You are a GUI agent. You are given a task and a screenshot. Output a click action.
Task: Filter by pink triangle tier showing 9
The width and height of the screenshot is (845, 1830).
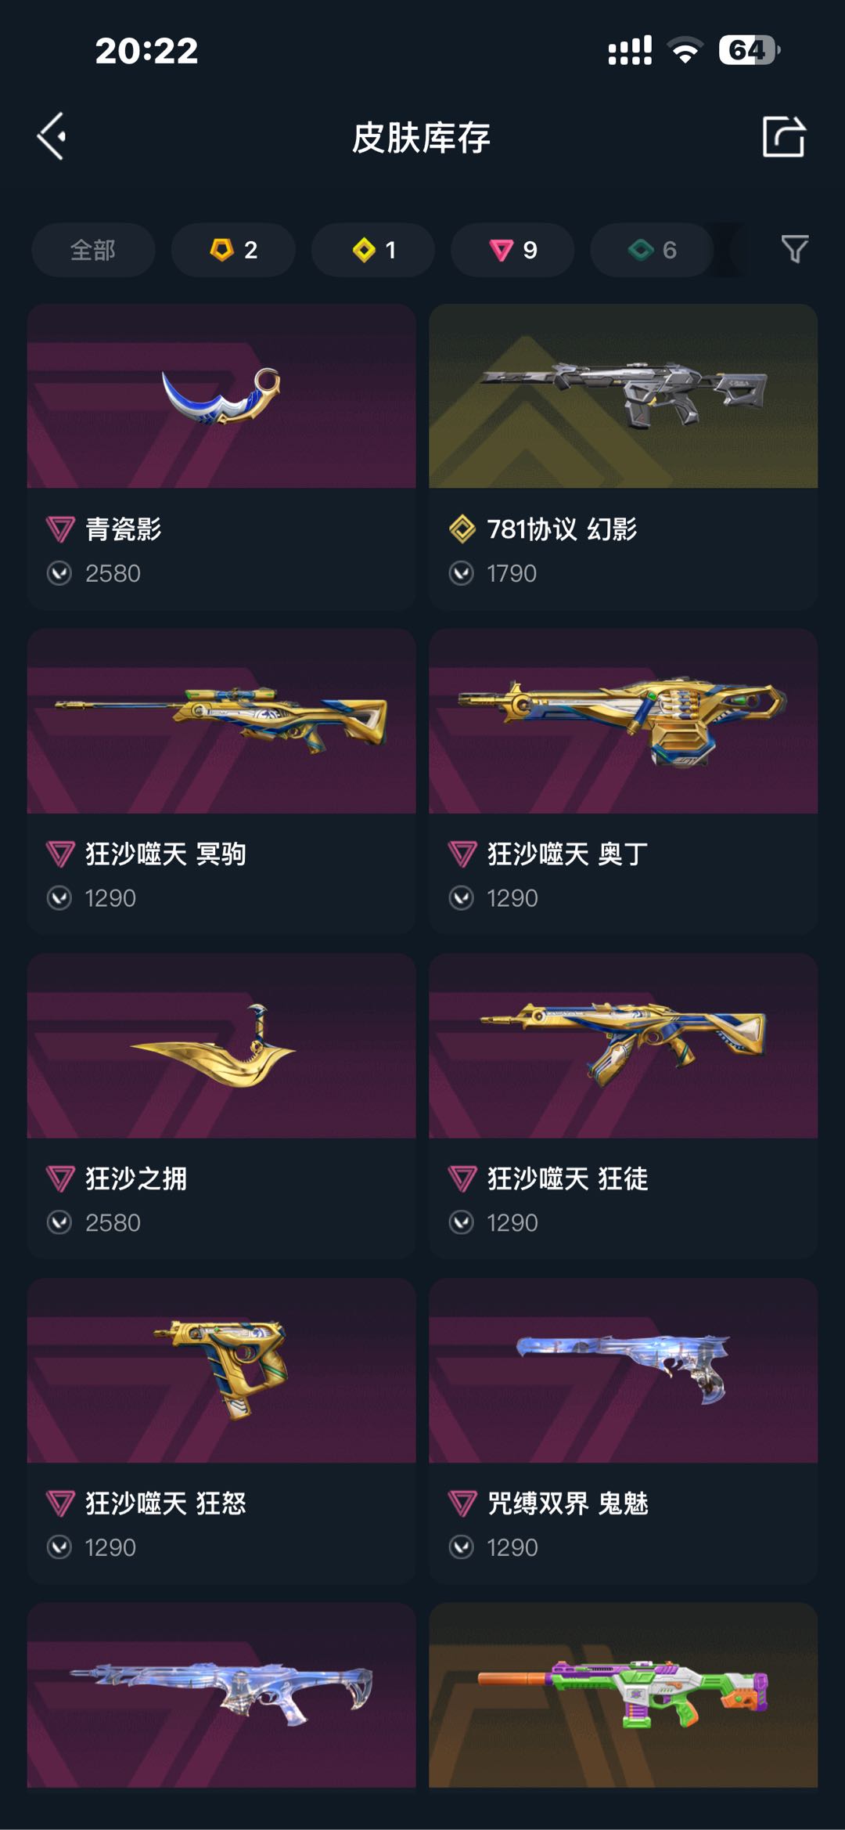pos(512,250)
